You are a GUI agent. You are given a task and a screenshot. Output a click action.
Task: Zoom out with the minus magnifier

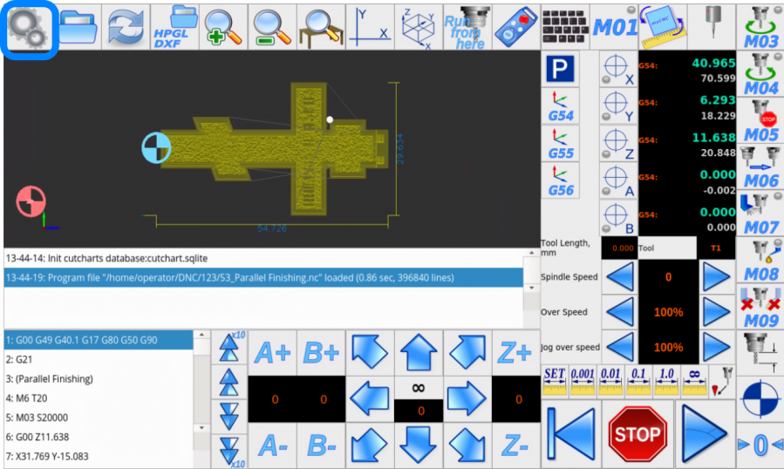click(272, 27)
